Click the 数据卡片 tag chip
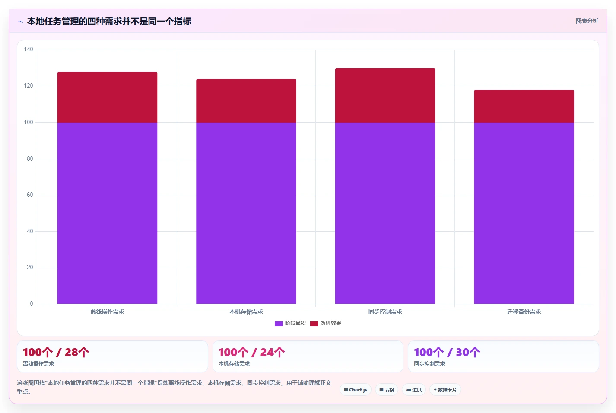 (445, 390)
